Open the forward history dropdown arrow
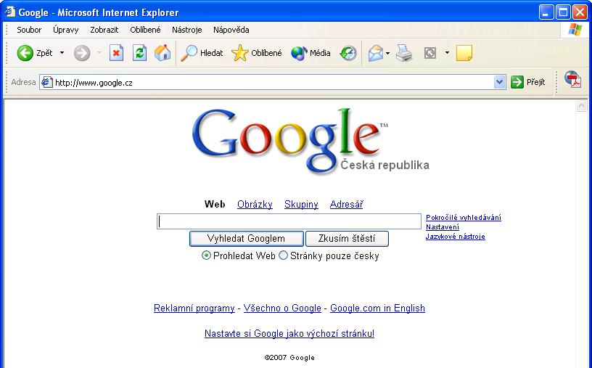This screenshot has height=368, width=592. [99, 53]
